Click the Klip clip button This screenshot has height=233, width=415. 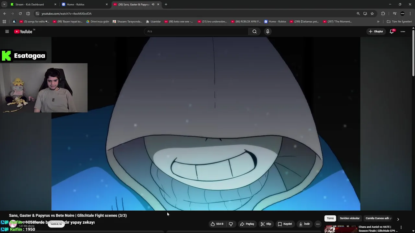266,224
